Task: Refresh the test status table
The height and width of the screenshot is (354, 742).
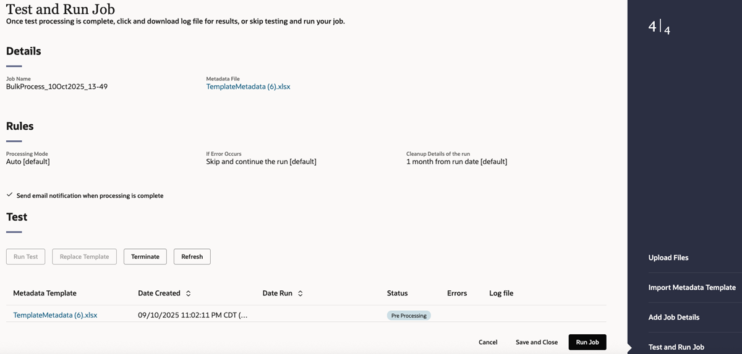Action: tap(192, 256)
